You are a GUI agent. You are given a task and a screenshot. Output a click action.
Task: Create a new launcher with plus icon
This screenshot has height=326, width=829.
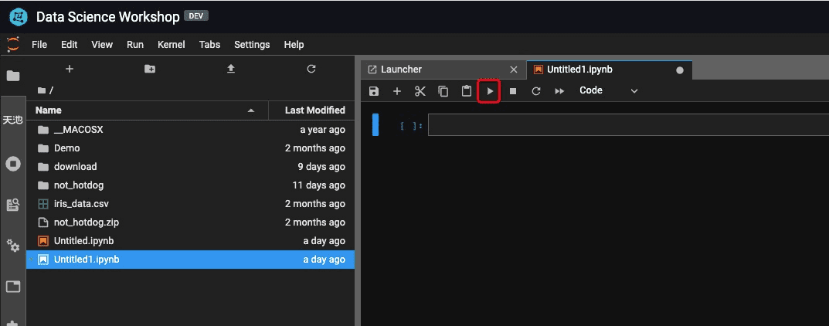point(70,70)
